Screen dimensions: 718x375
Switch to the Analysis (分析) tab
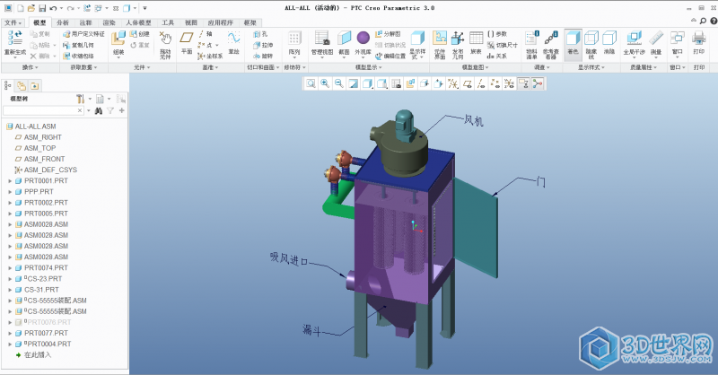tap(62, 22)
